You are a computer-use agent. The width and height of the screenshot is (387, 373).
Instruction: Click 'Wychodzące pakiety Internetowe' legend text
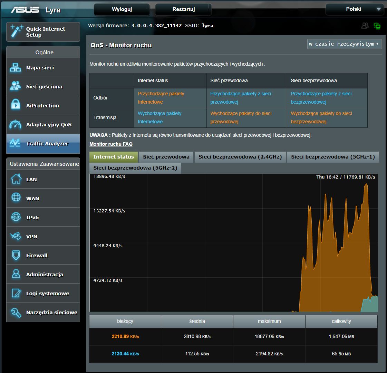(x=159, y=117)
